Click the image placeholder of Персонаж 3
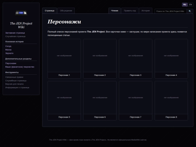 pos(136,56)
